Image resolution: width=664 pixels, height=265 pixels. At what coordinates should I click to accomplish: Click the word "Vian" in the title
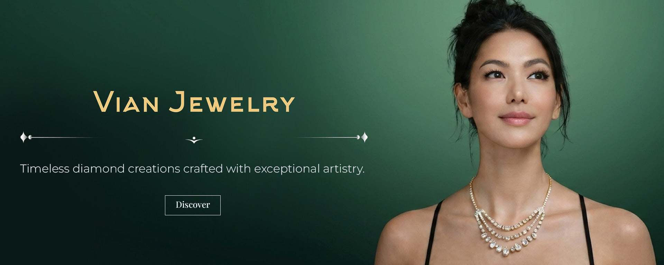point(126,102)
